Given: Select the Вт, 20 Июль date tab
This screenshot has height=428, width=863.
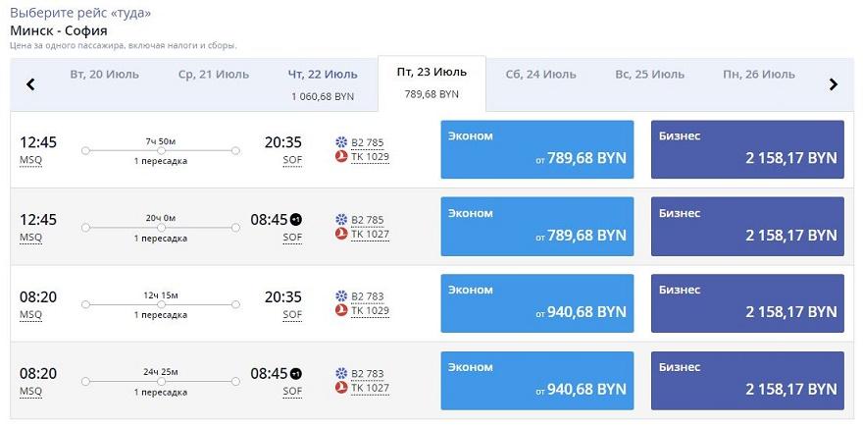Looking at the screenshot, I should point(104,75).
